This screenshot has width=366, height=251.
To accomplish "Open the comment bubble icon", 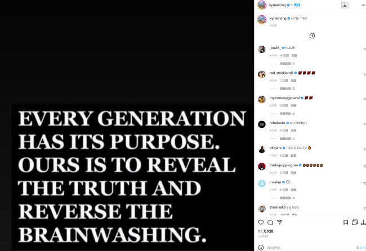I will [x=270, y=222].
